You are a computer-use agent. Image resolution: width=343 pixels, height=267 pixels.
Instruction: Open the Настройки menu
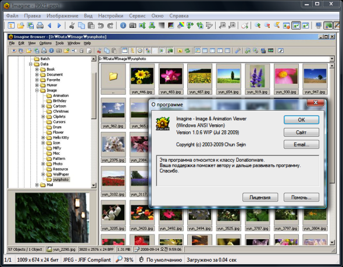tap(110, 16)
